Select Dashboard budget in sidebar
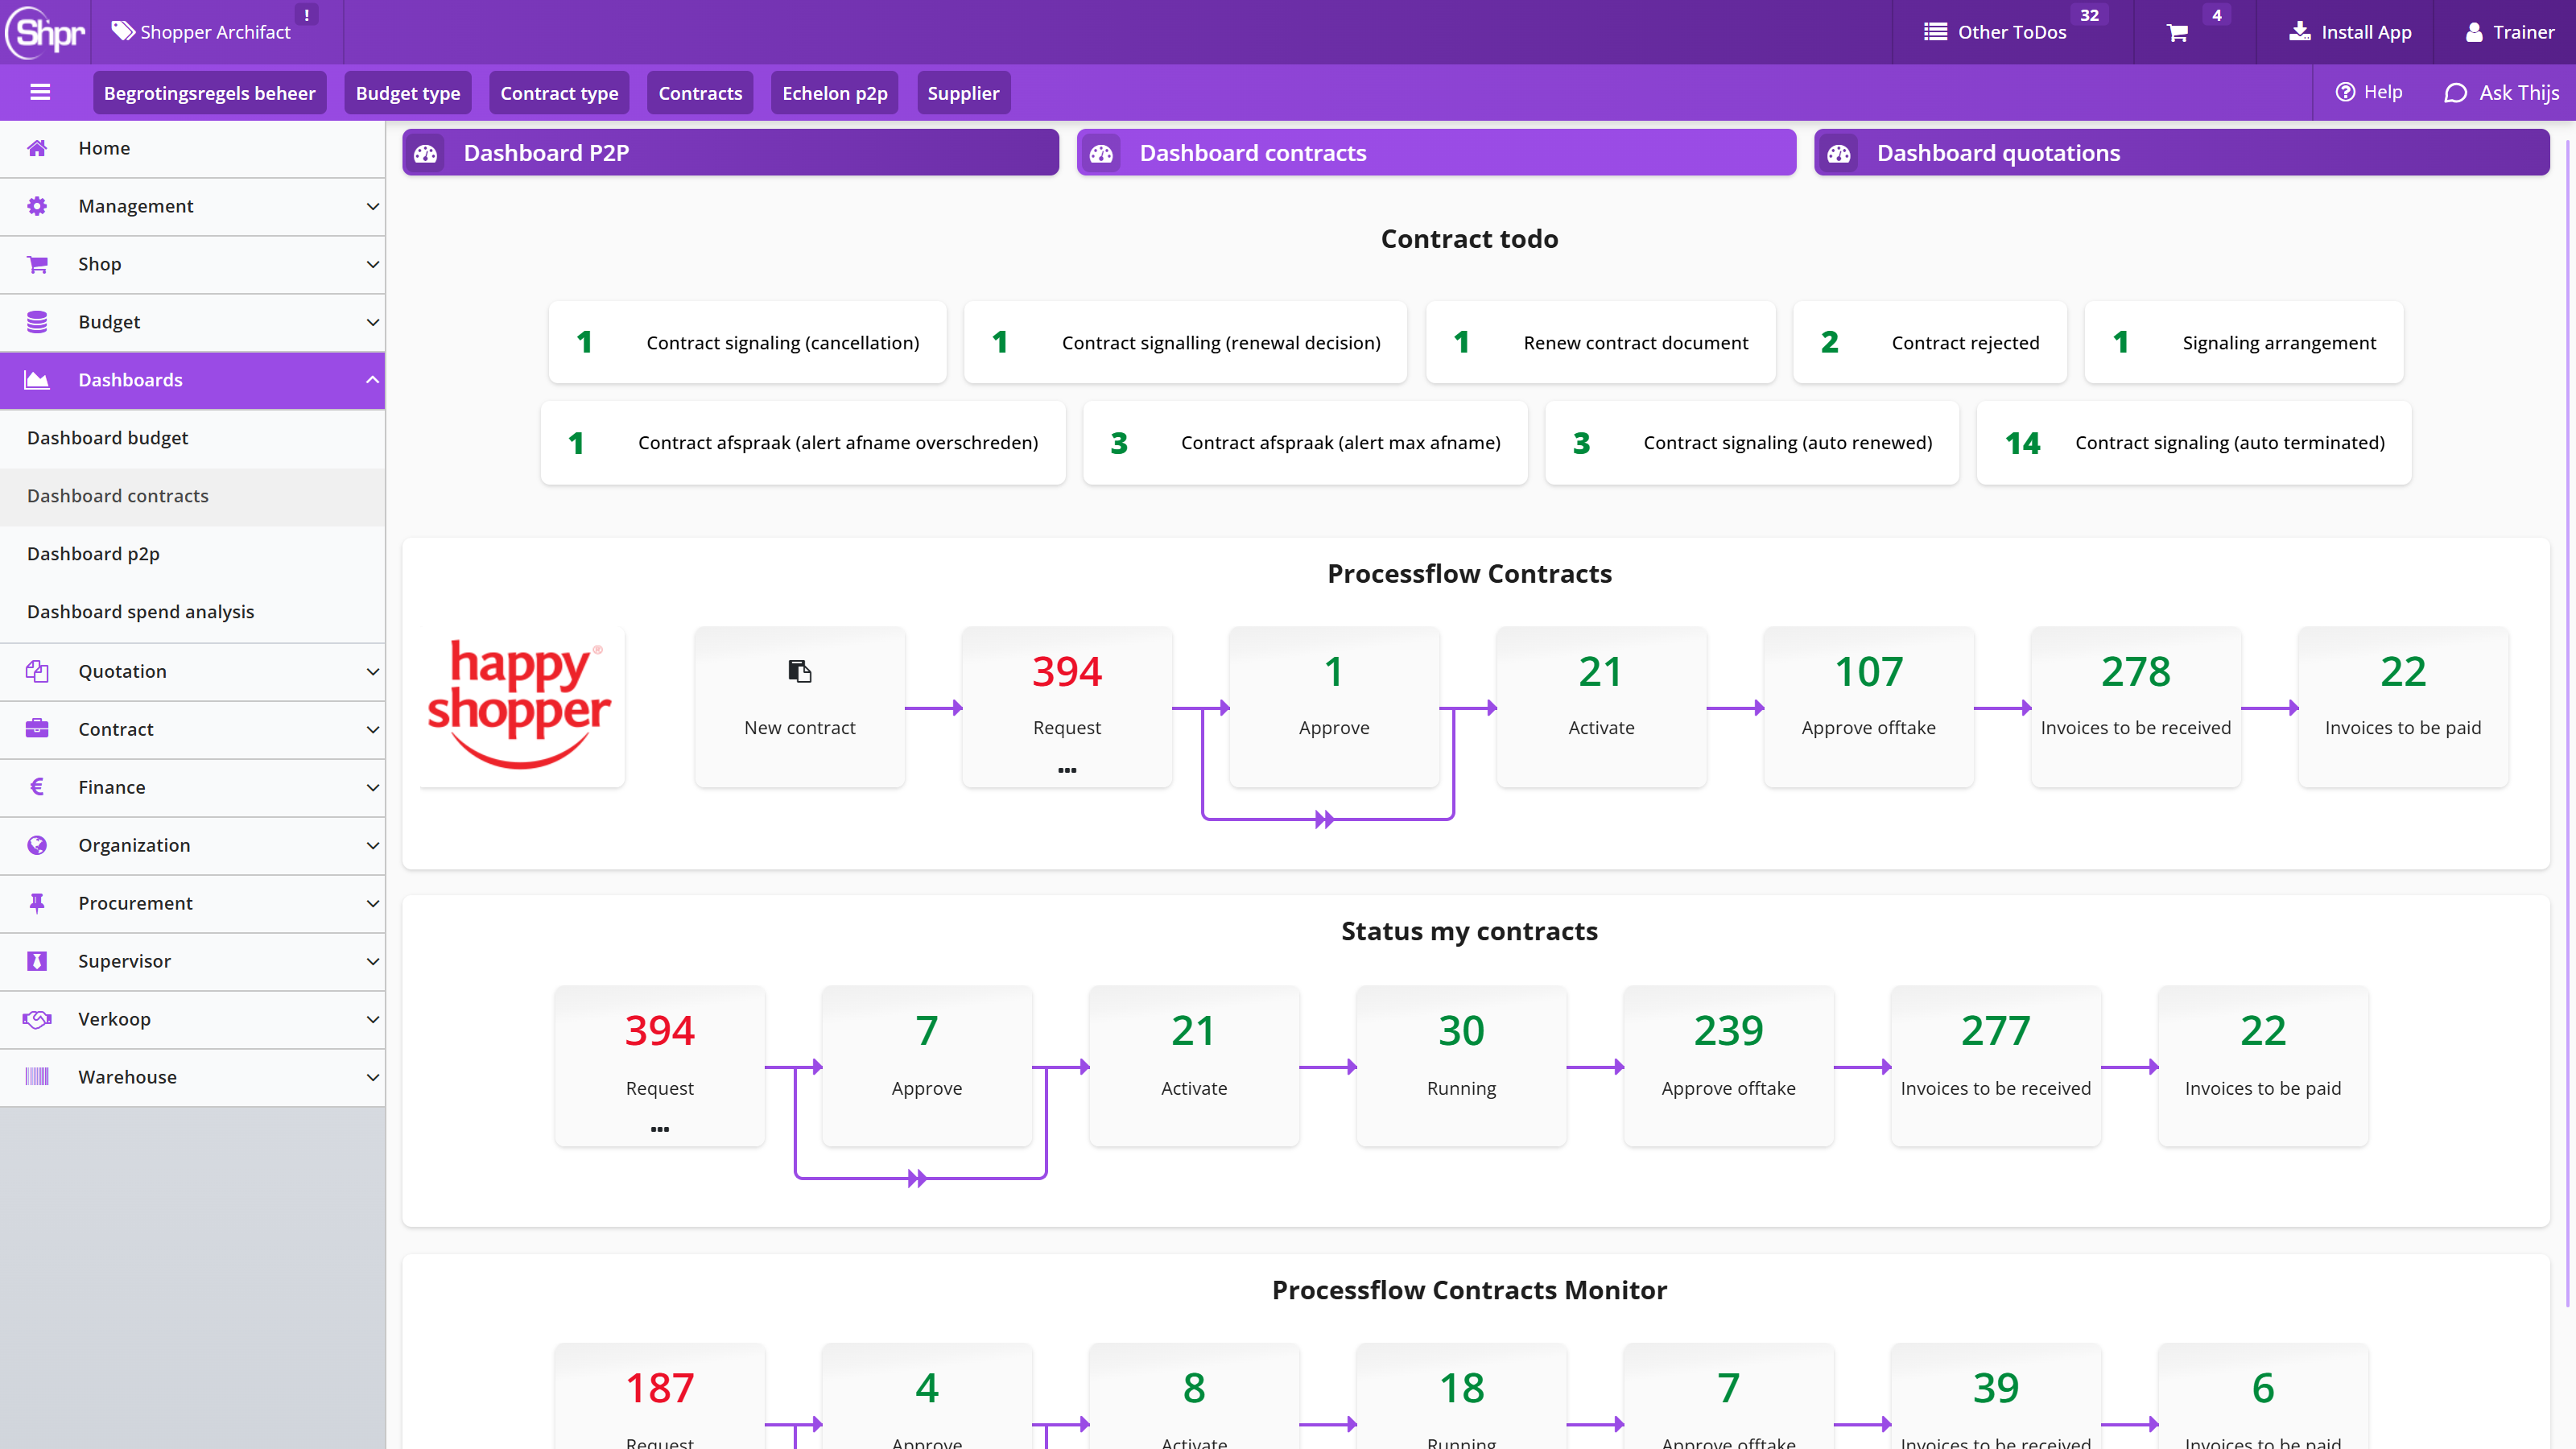 tap(192, 438)
